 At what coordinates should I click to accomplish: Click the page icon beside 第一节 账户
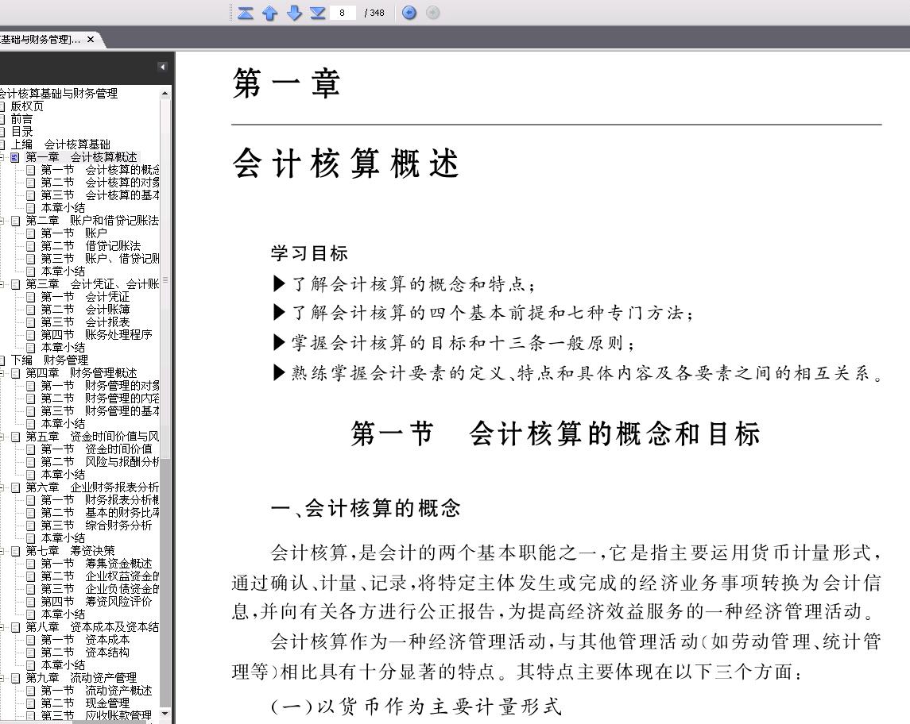tap(31, 233)
